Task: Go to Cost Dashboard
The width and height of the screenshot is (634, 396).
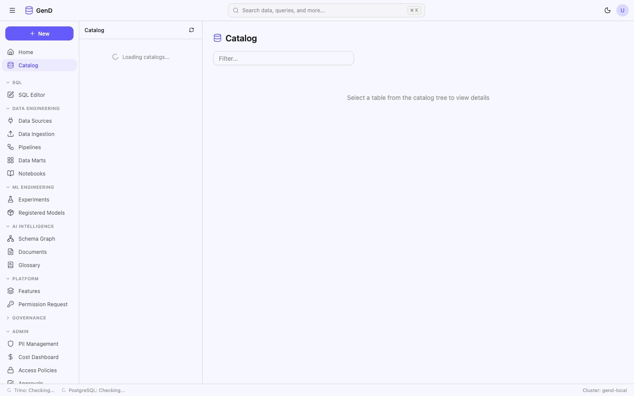Action: [x=38, y=357]
